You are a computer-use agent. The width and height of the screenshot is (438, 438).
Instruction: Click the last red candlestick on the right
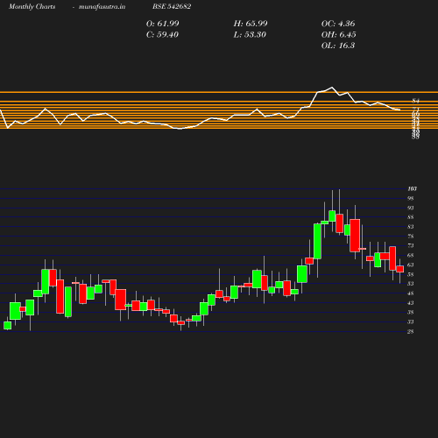point(400,269)
